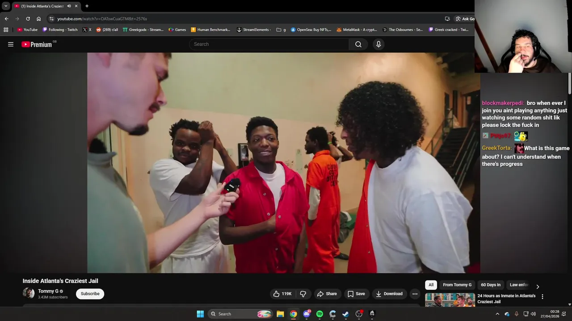Close the Inside Atlanta's Craziest tab
572x321 pixels.
pyautogui.click(x=76, y=6)
